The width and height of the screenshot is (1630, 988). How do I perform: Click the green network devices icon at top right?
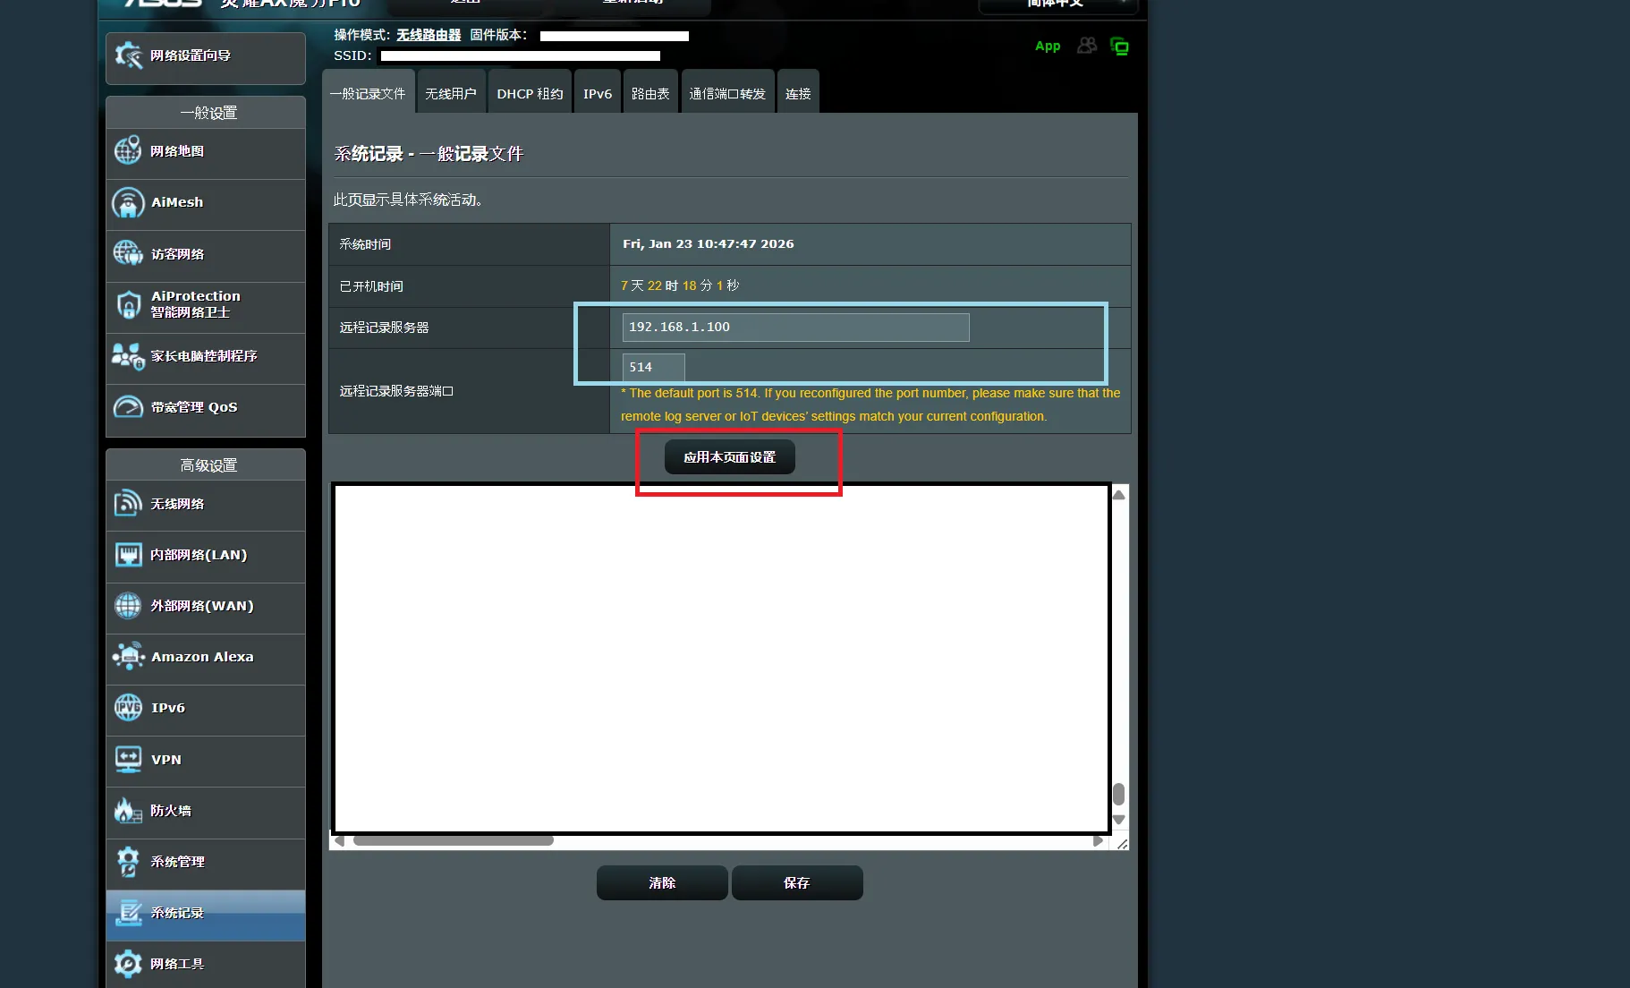click(1119, 47)
